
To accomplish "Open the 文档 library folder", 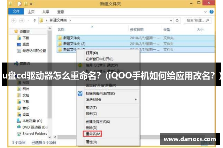I will click(x=26, y=95).
